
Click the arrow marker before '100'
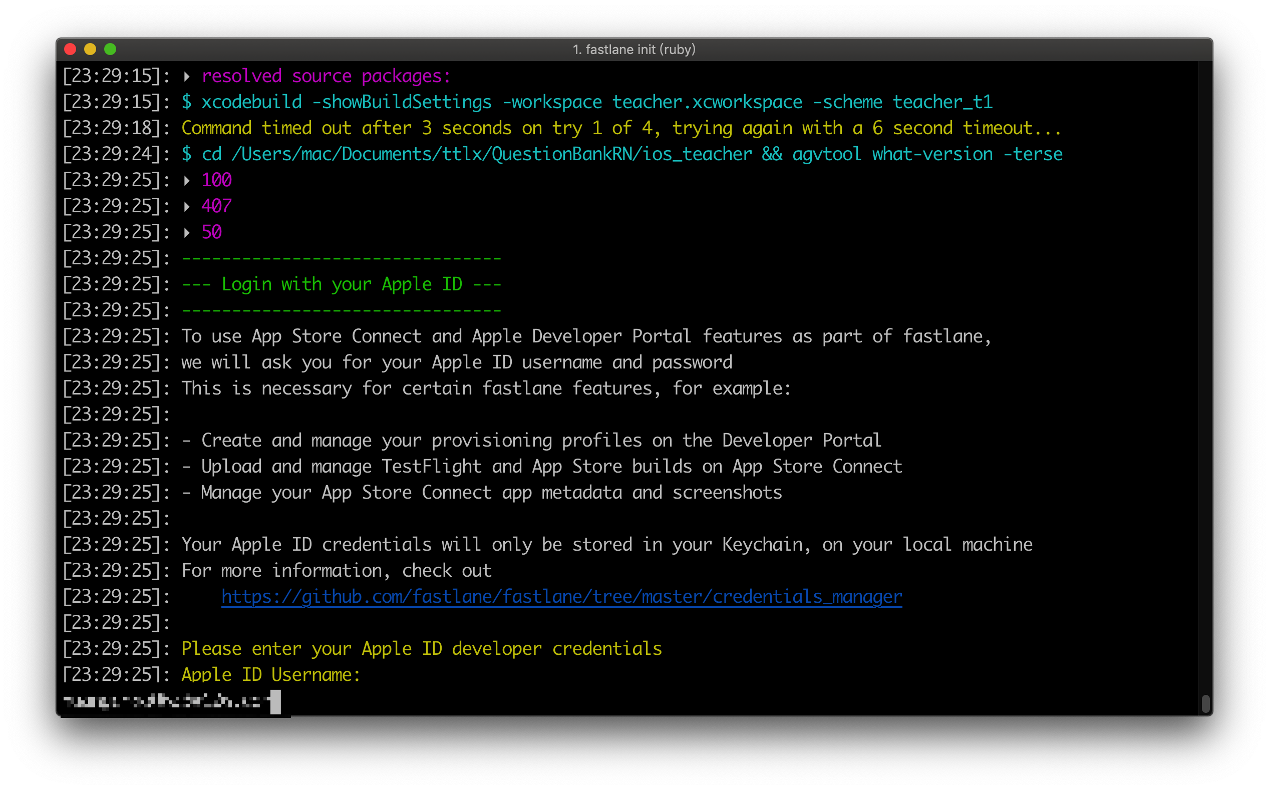(187, 180)
